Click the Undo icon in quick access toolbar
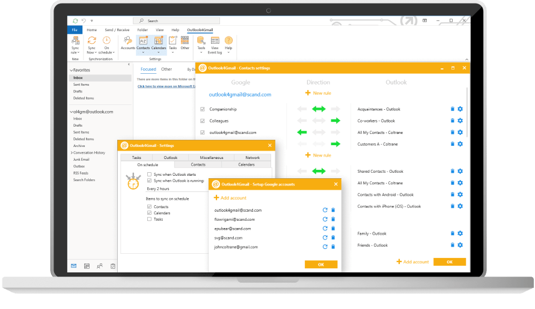Viewport: 535px width, 309px height. coord(84,21)
